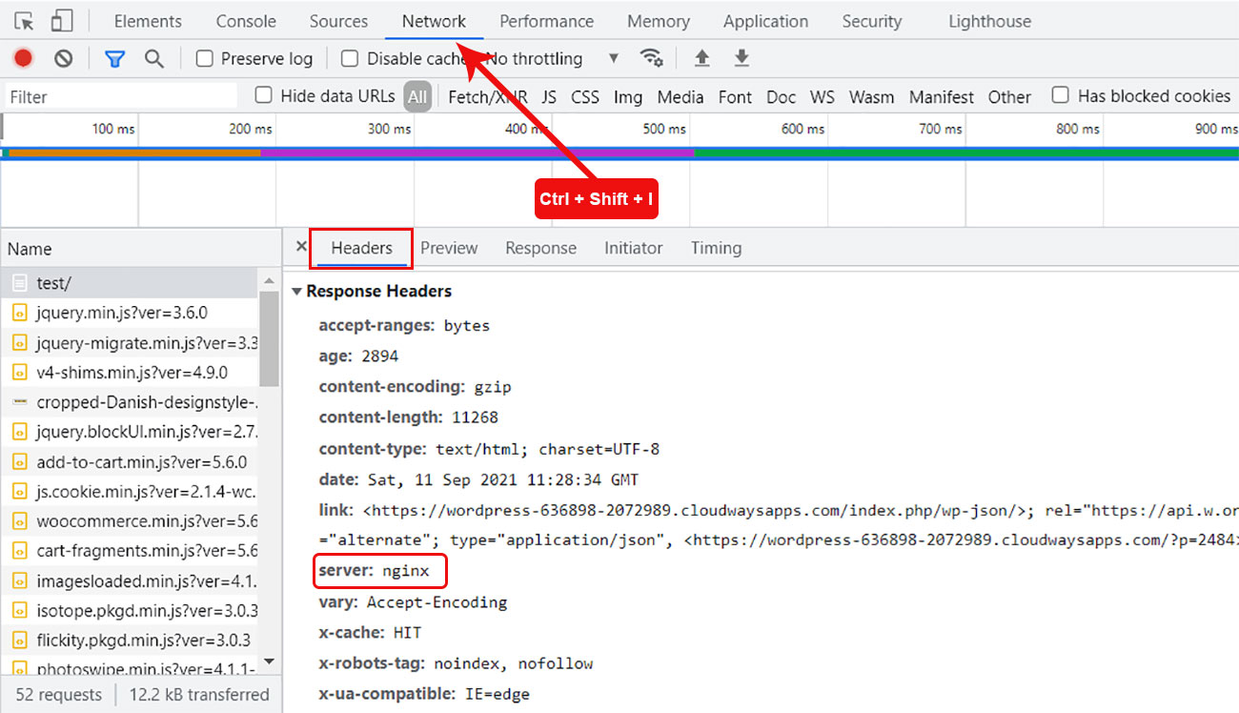
Task: Filter requests by Other type
Action: point(1009,96)
